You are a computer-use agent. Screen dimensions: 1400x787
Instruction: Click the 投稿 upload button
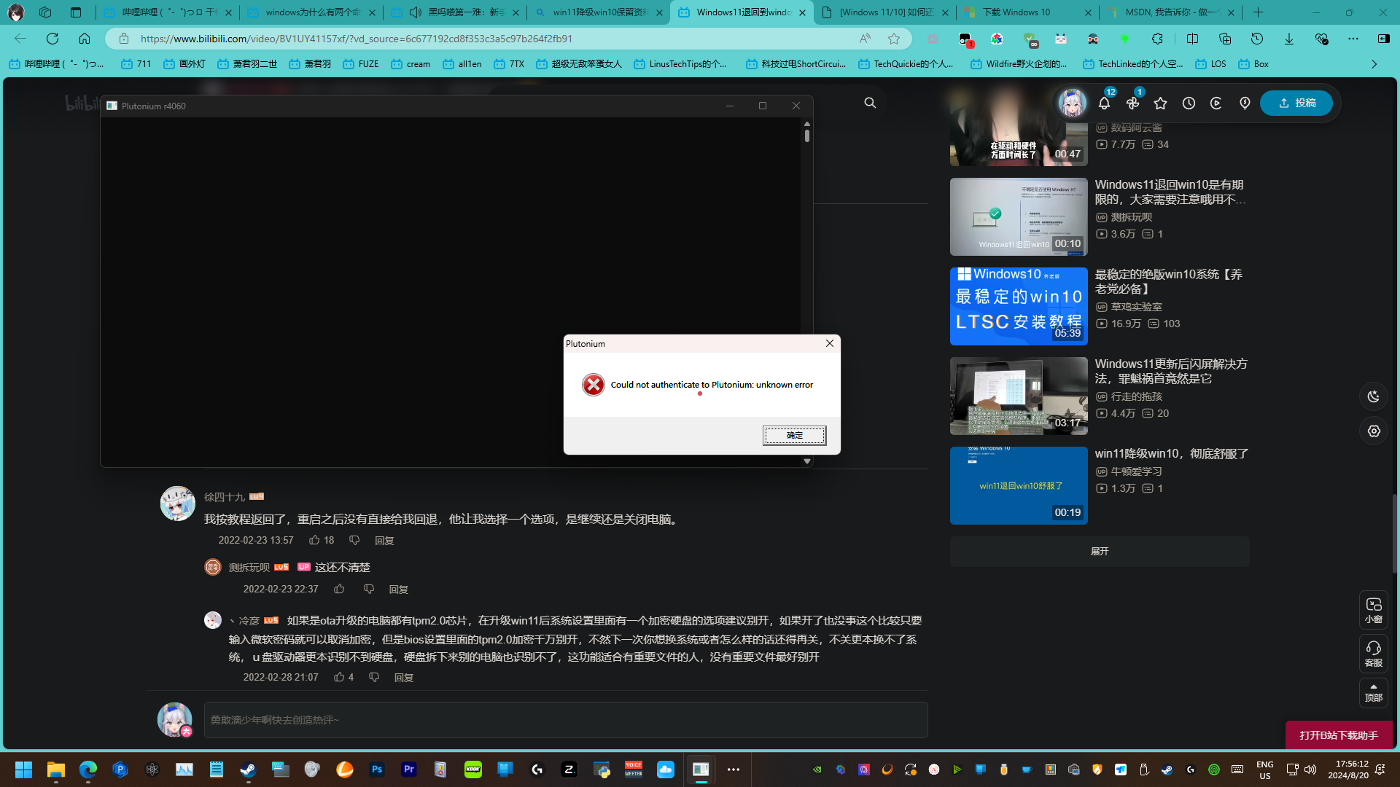point(1296,103)
